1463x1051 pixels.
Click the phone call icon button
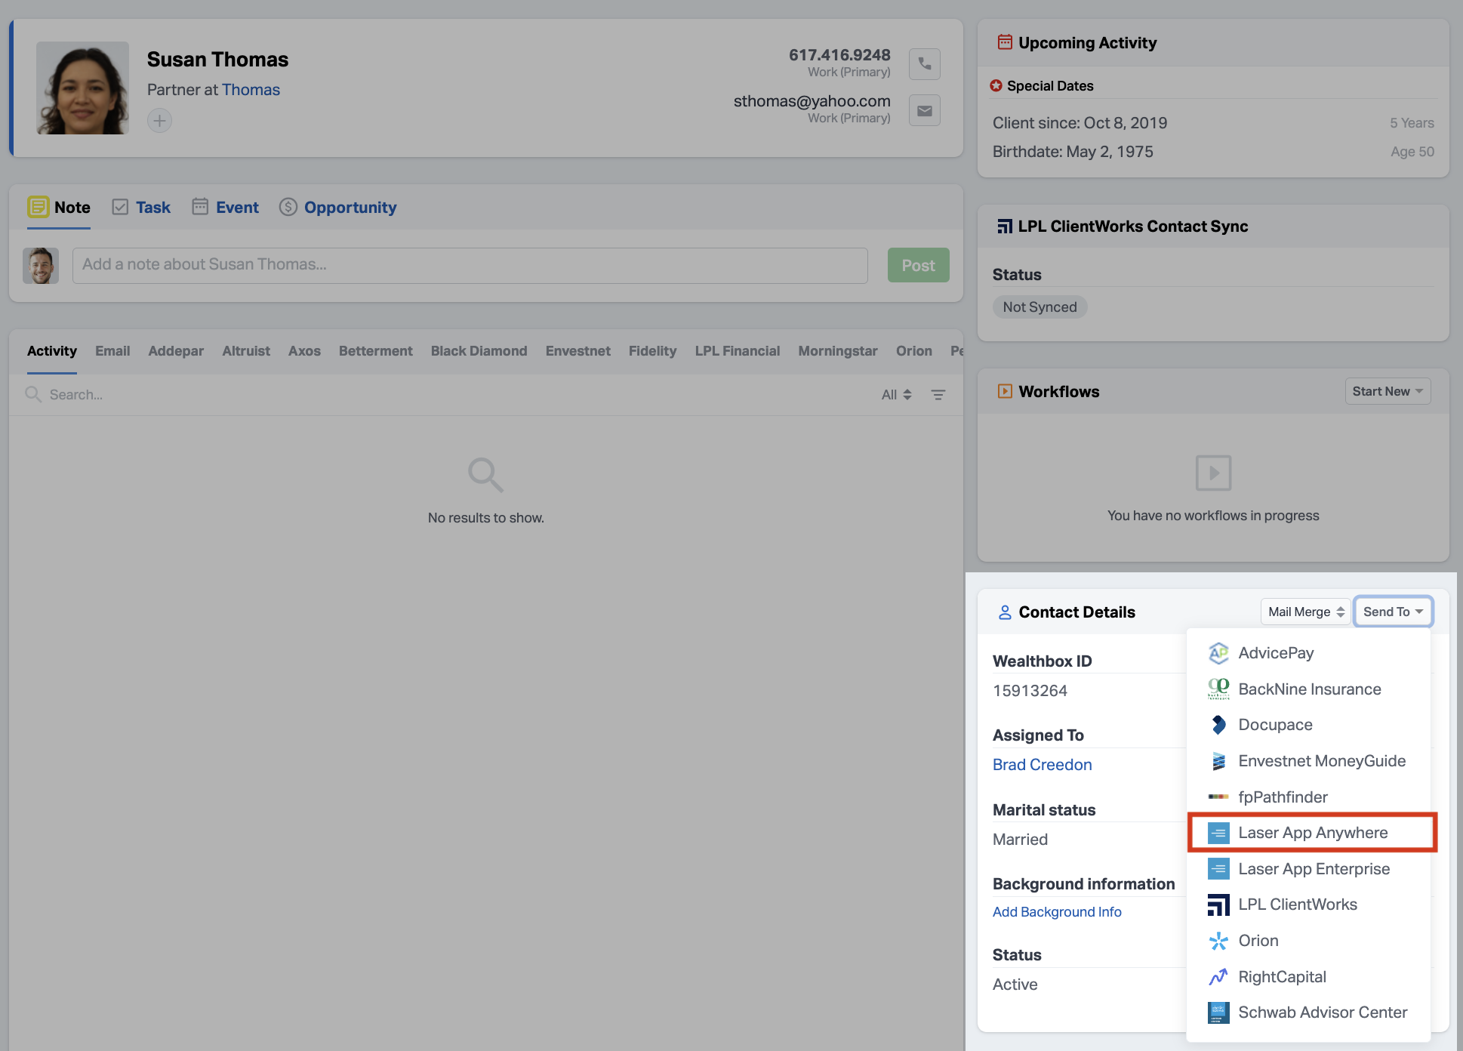click(x=924, y=64)
